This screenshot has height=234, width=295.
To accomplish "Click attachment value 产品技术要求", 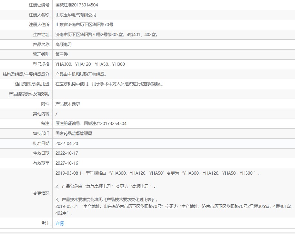I will [x=68, y=104].
